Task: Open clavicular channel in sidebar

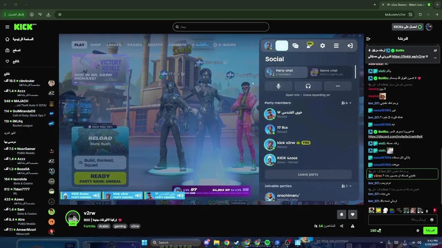Action: pyautogui.click(x=29, y=83)
